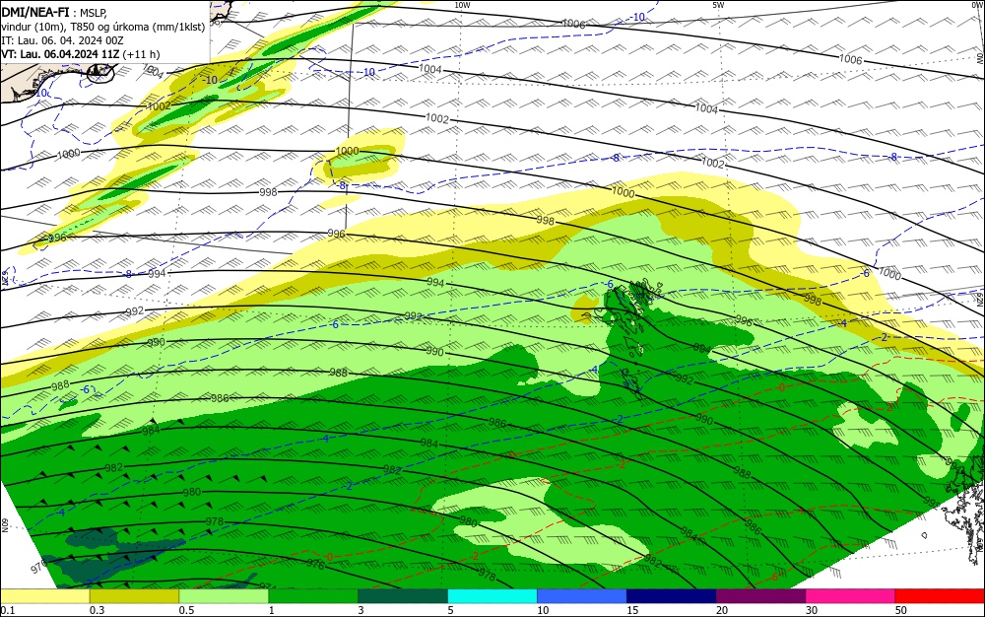
Task: Click the "vindur (10m), T850 og úrkoma" line
Action: click(103, 27)
